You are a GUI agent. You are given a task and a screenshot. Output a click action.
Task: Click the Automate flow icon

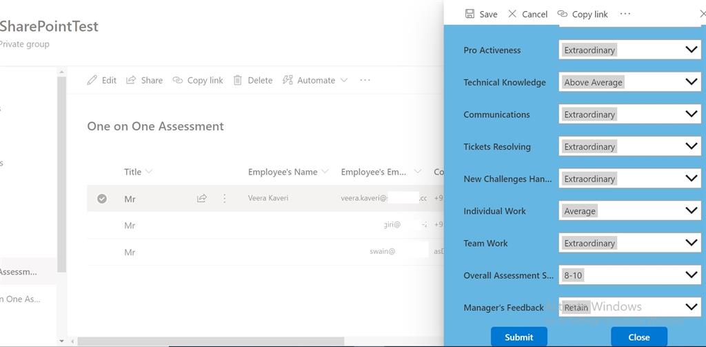(288, 80)
